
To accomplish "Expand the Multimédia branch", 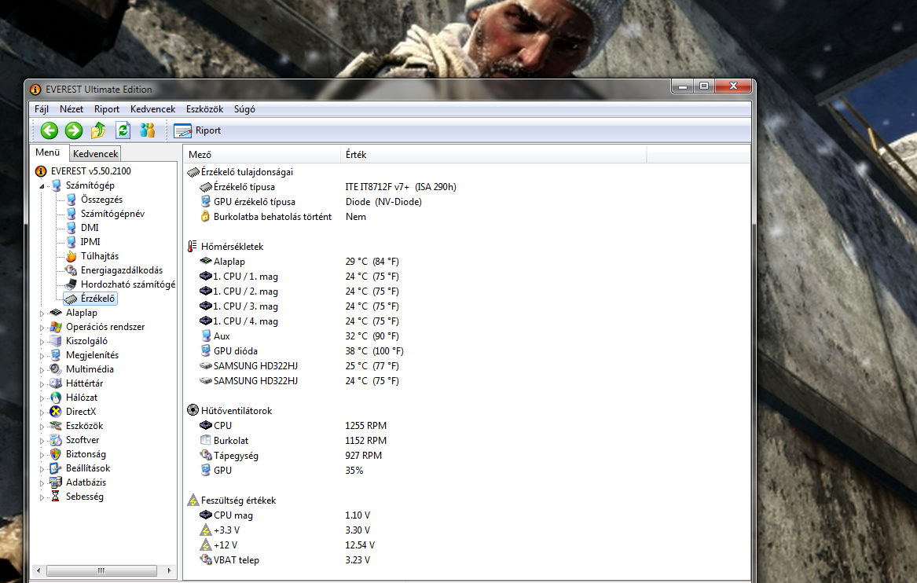I will (42, 369).
